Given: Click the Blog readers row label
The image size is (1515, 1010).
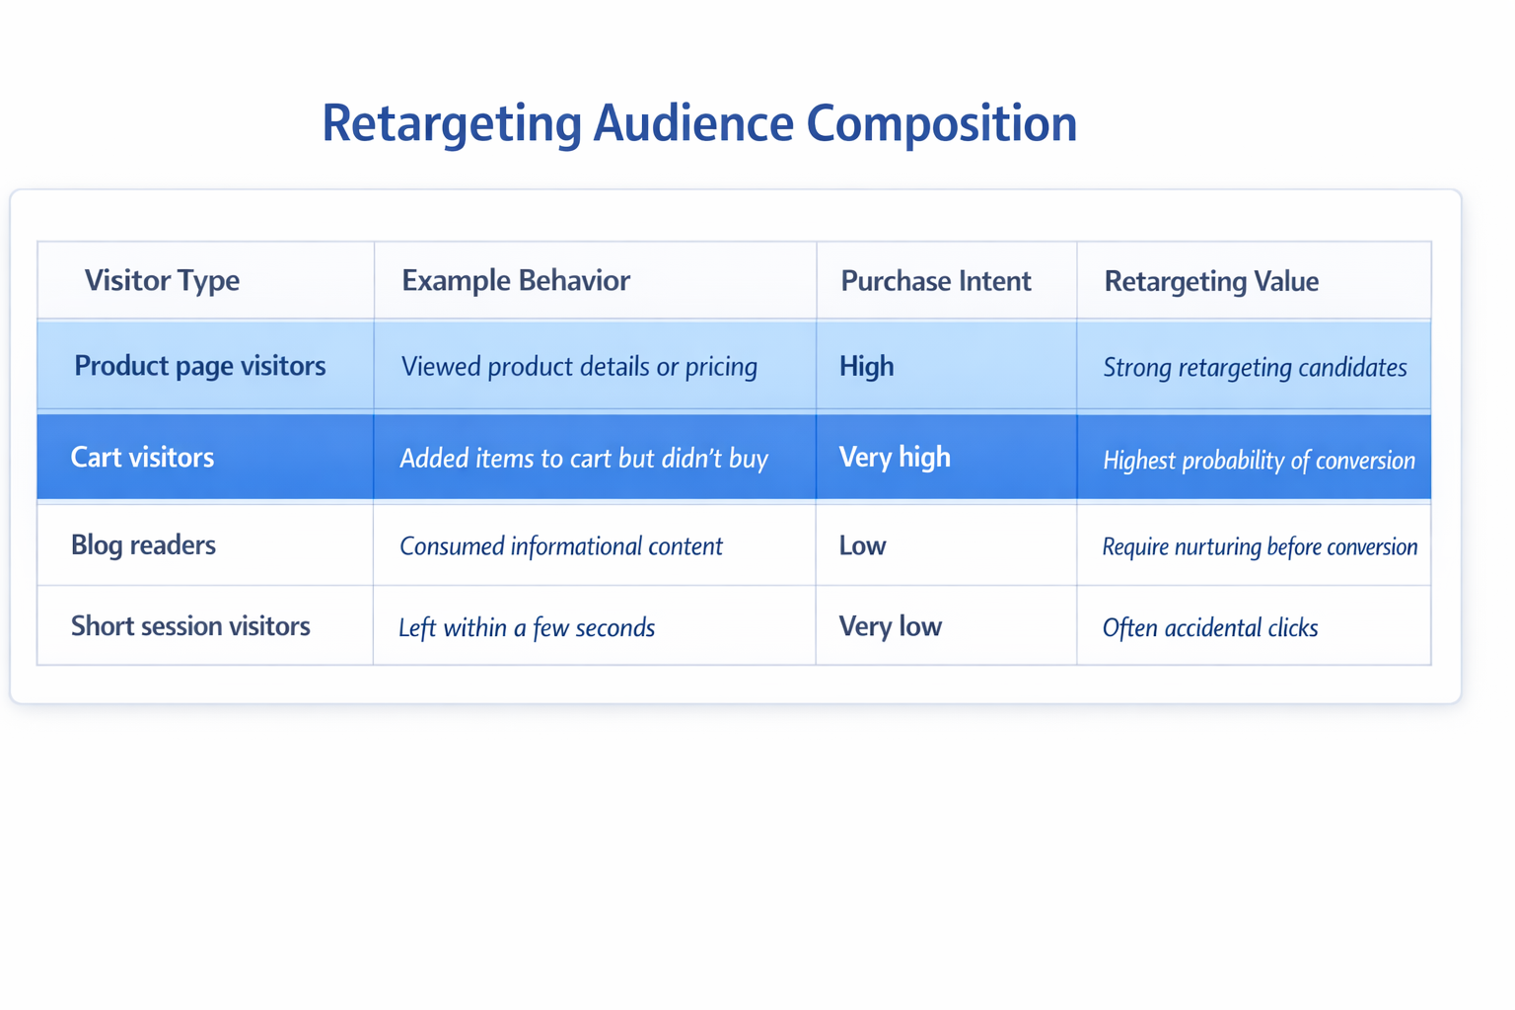Looking at the screenshot, I should pyautogui.click(x=143, y=544).
